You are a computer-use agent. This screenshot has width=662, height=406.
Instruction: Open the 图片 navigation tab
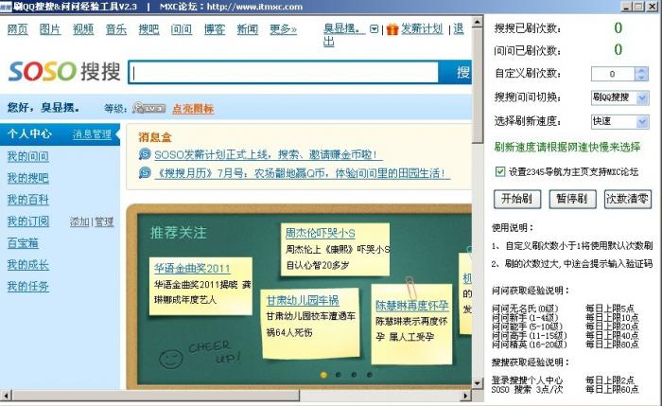pos(50,29)
